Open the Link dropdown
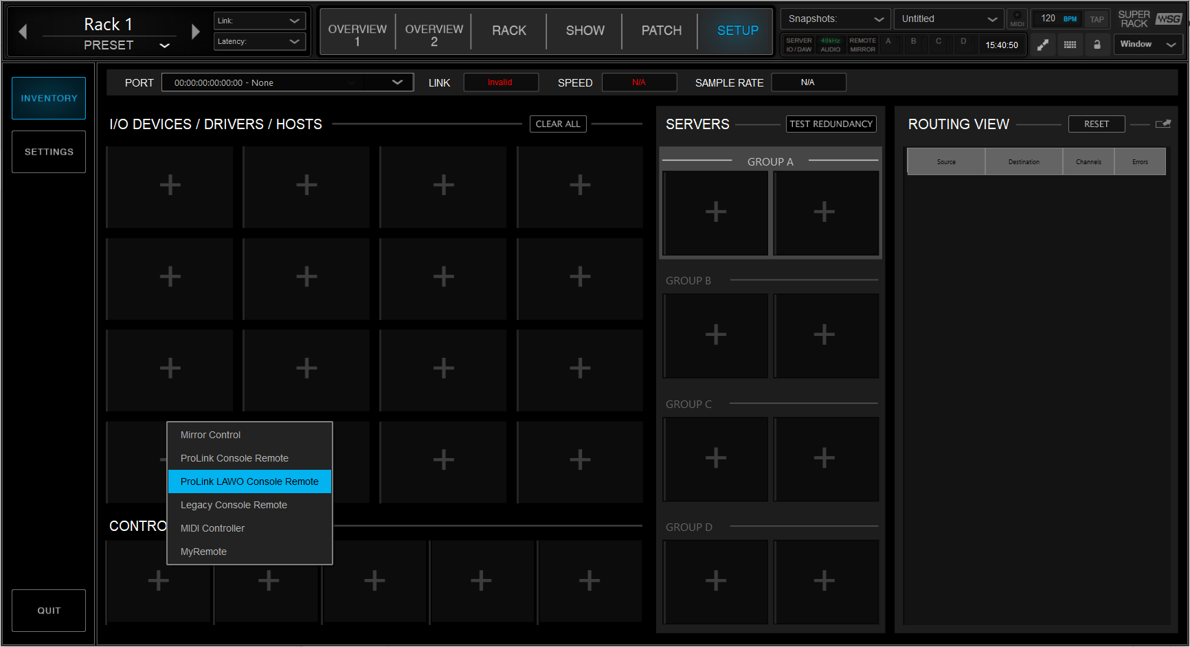This screenshot has width=1190, height=647. [260, 21]
